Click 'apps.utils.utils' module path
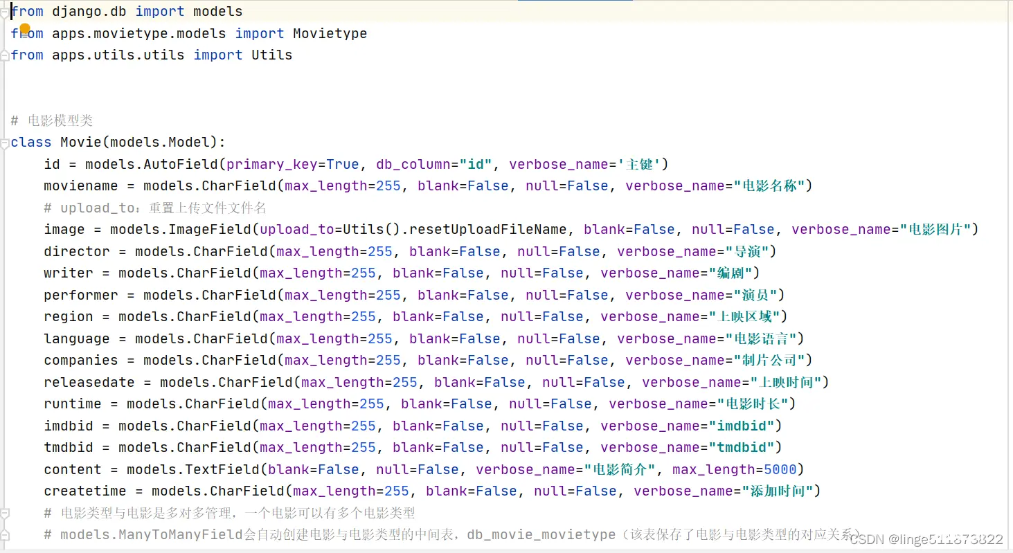Image resolution: width=1013 pixels, height=553 pixels. point(118,55)
